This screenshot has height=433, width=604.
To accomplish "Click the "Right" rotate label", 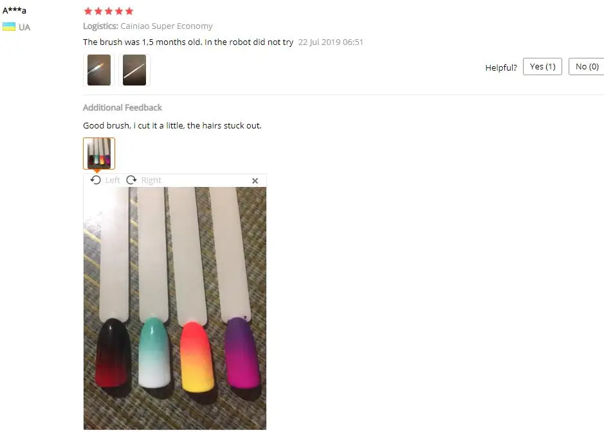I will coord(151,180).
